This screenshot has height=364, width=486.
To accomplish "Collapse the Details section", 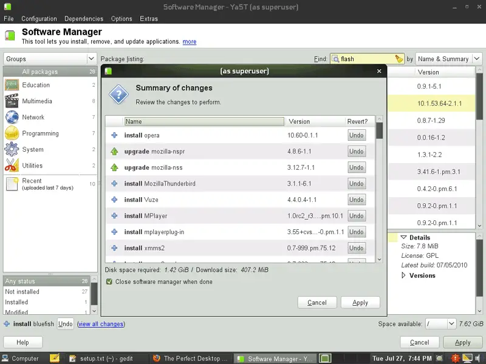I will click(x=403, y=237).
